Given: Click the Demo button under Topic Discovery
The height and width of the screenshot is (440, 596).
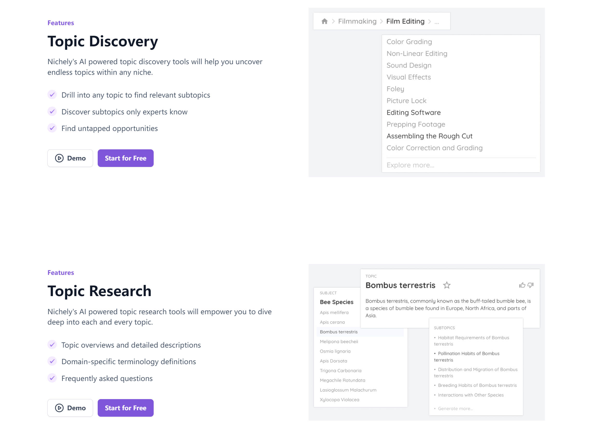Looking at the screenshot, I should point(70,158).
